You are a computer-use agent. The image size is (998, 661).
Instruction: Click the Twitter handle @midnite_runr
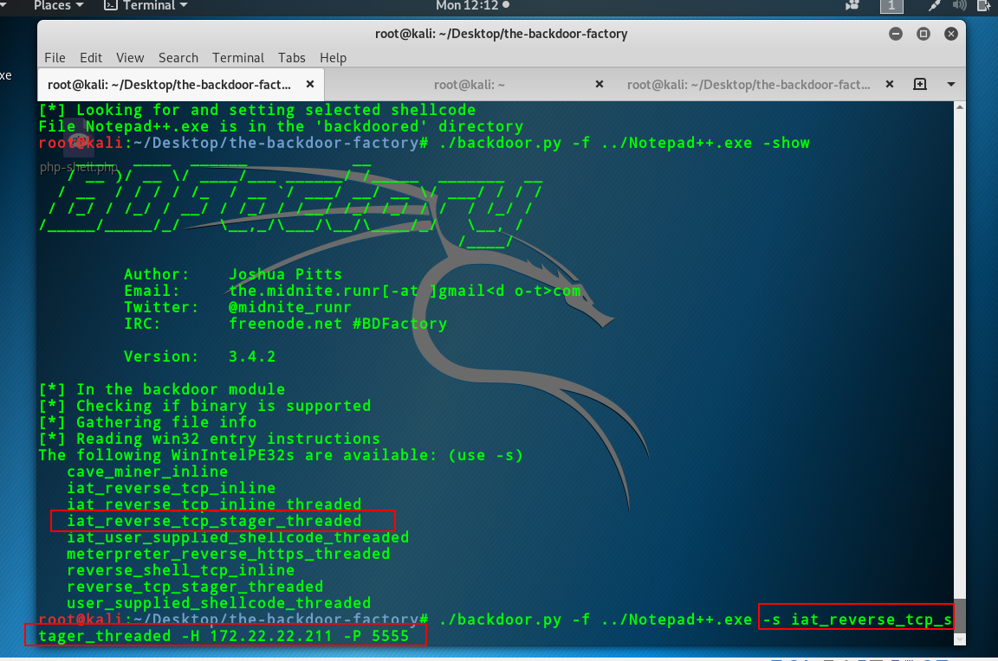coord(289,308)
